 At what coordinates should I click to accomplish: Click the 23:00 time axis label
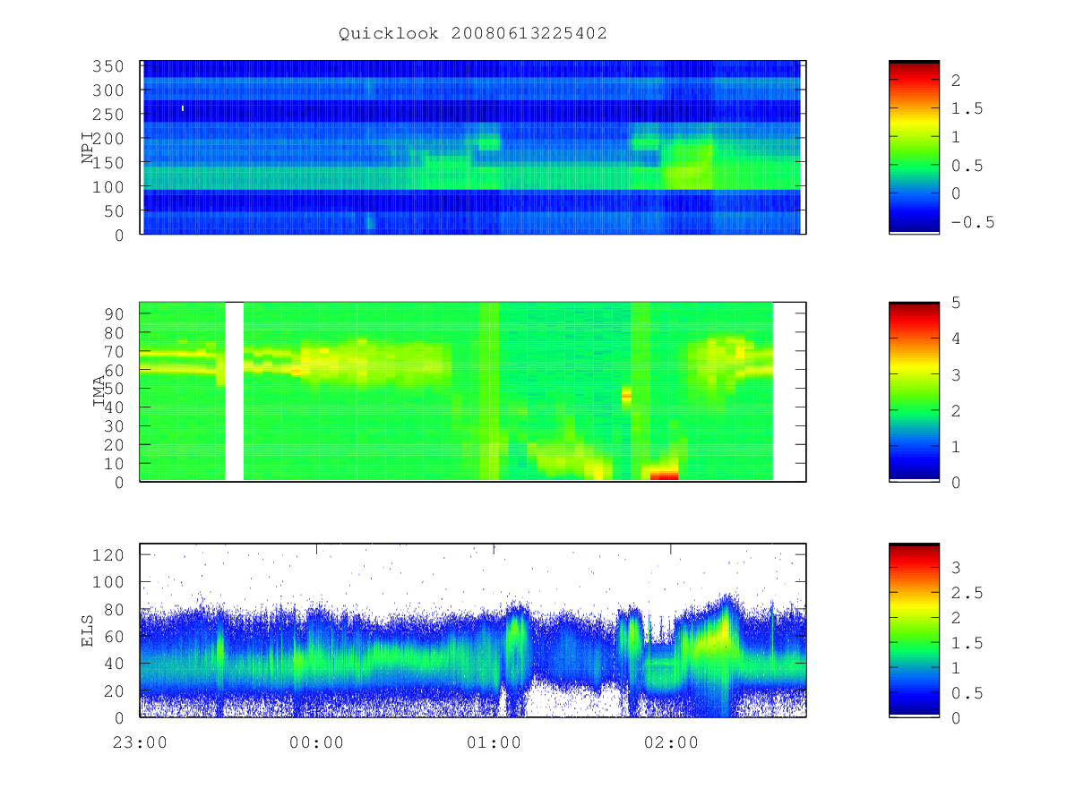coord(140,743)
